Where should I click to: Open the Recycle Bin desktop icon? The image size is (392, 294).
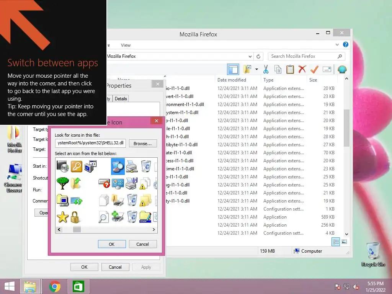pyautogui.click(x=373, y=254)
